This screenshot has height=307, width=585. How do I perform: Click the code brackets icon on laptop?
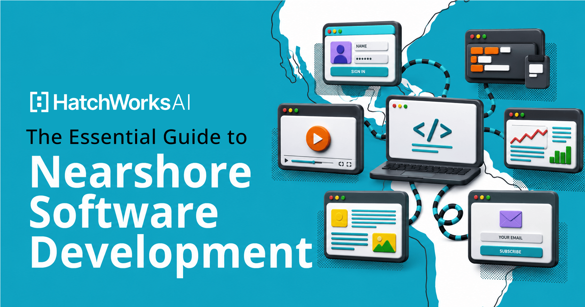click(432, 130)
